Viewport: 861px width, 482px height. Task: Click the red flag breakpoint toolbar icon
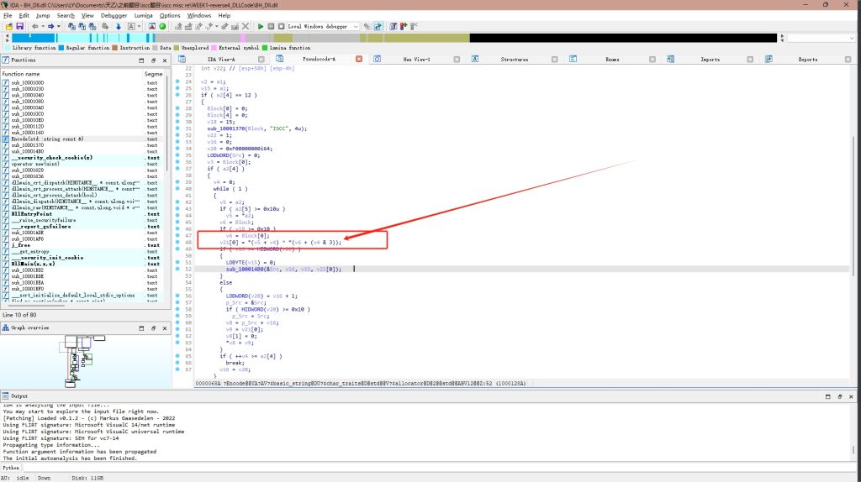coord(404,26)
